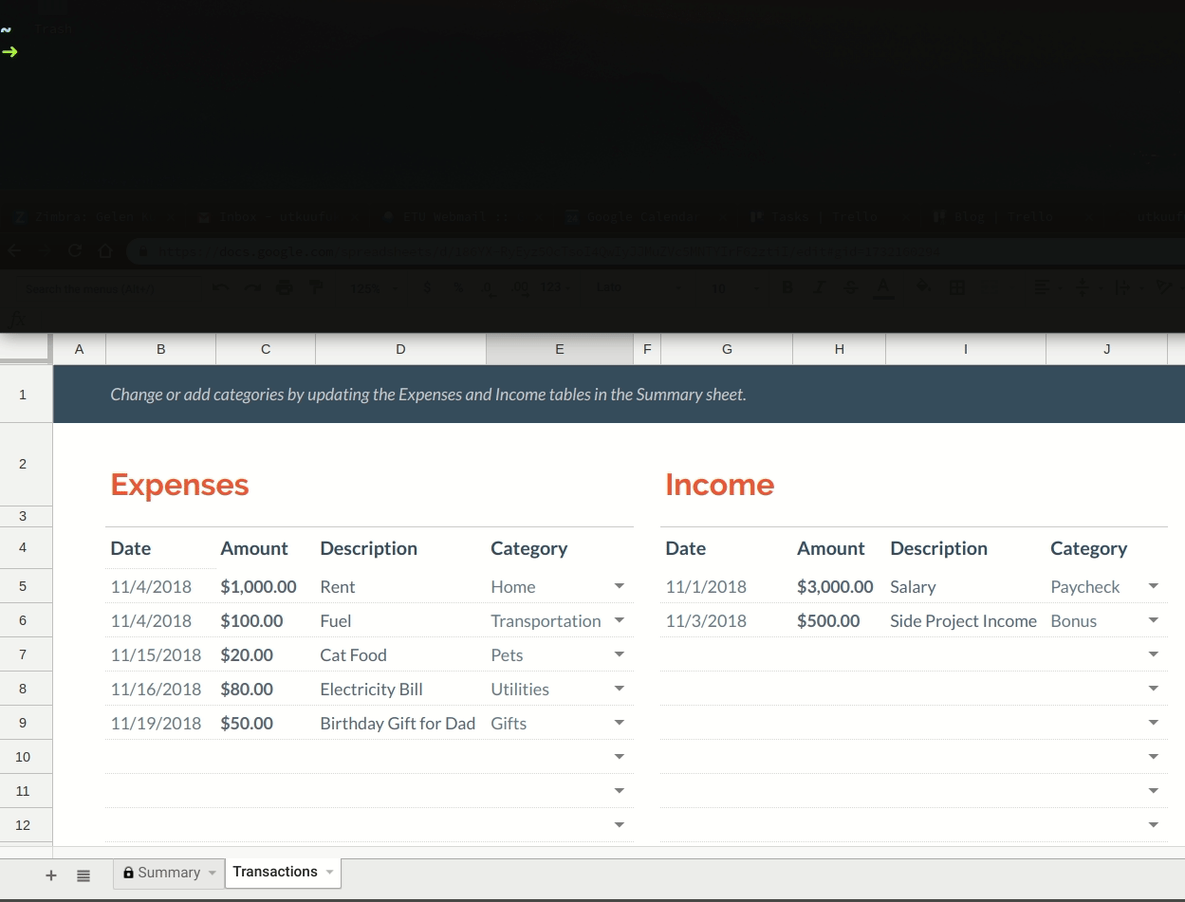
Task: Open Income category dropdown in row 9
Action: [x=1154, y=723]
